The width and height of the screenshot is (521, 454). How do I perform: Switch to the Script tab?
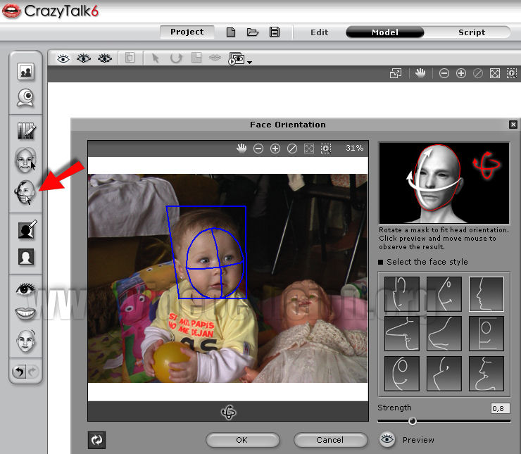(471, 32)
